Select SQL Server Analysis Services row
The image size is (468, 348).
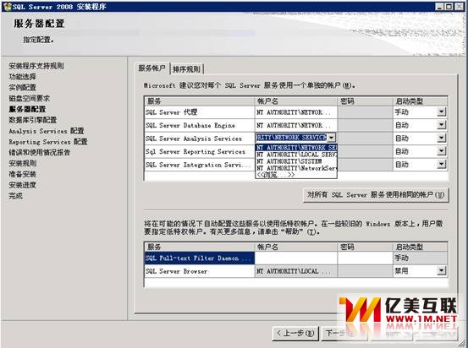[200, 139]
